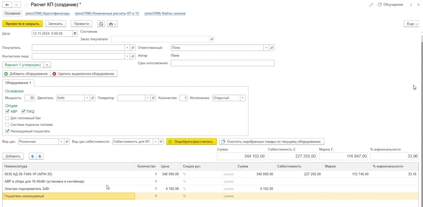The width and height of the screenshot is (423, 207).
Task: Click the Срок изготовления input field
Action: pos(222,63)
